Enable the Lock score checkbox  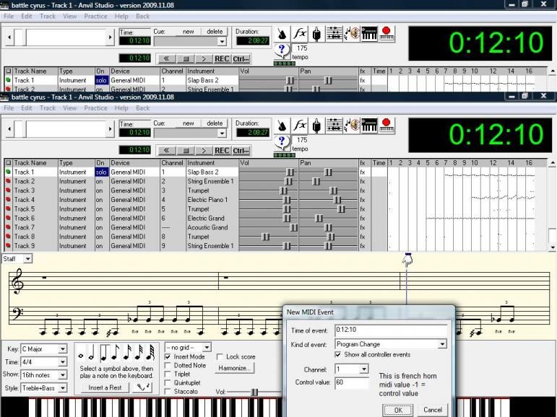tap(220, 356)
